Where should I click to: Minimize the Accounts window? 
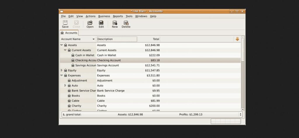pyautogui.click(x=232, y=11)
